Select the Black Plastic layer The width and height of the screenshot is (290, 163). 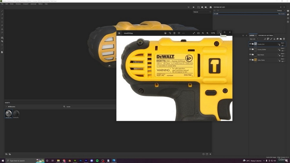pyautogui.click(x=267, y=55)
